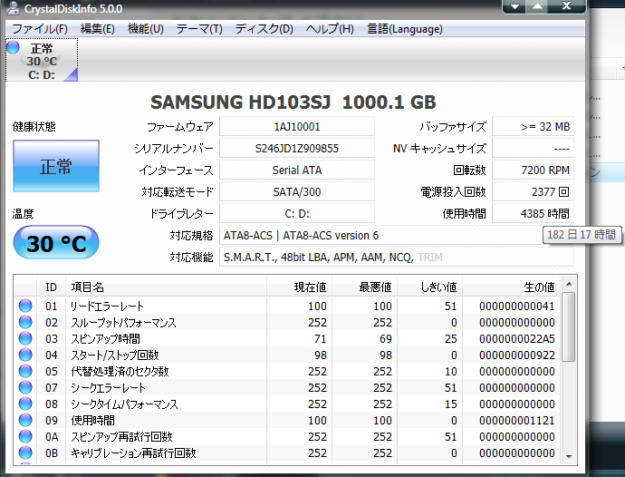Click the Serial ATA interface field
625x477 pixels.
point(297,170)
